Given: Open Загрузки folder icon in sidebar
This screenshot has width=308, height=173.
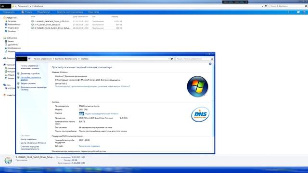Looking at the screenshot, I should (6, 21).
